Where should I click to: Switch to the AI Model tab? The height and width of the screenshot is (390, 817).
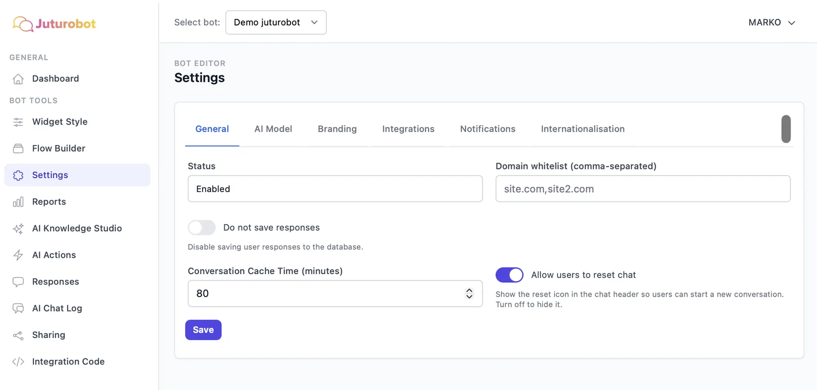[x=273, y=129]
